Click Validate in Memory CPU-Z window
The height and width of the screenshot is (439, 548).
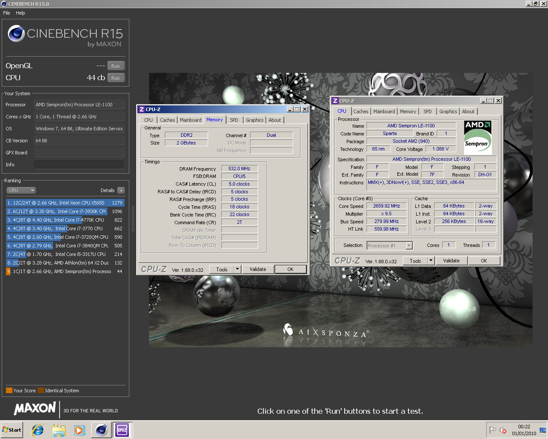click(x=258, y=269)
